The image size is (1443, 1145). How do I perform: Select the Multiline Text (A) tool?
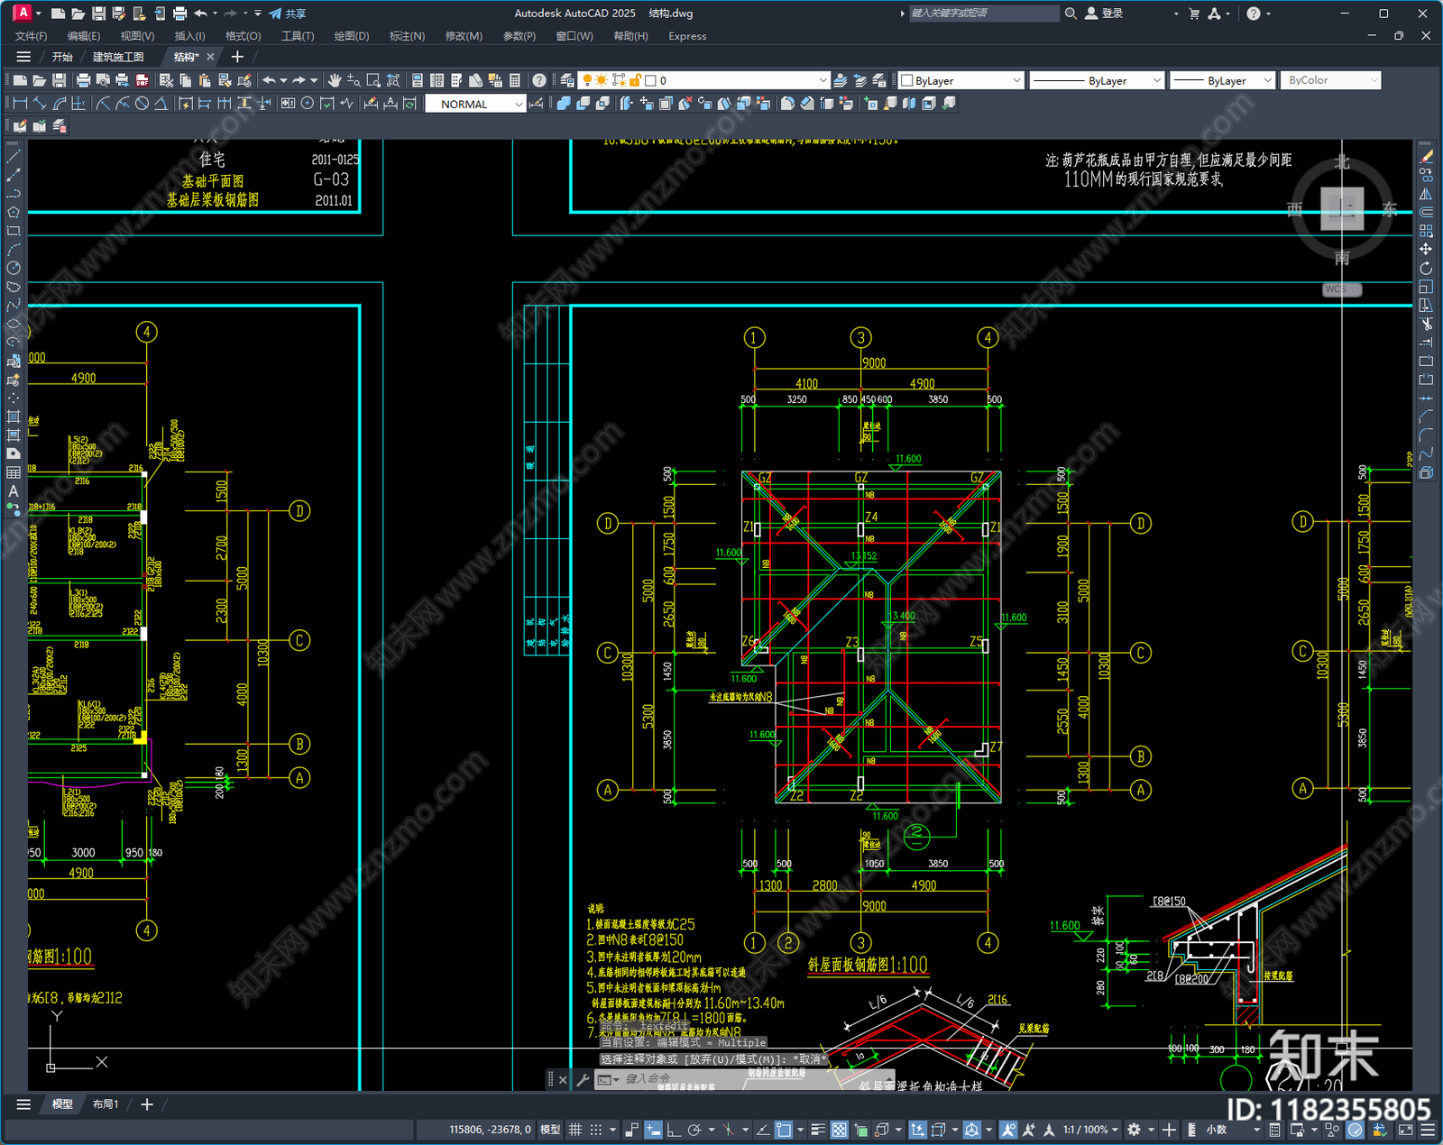point(14,491)
